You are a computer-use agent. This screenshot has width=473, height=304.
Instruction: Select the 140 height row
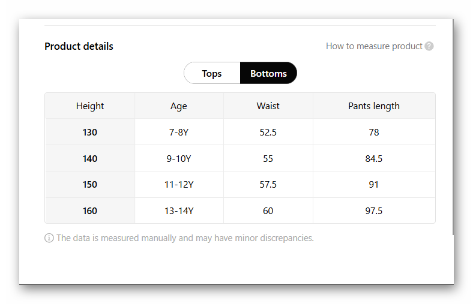point(90,159)
